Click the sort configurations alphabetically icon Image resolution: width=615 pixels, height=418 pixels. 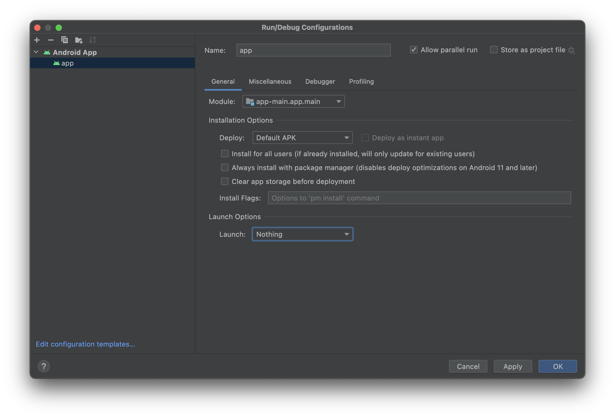click(x=92, y=40)
